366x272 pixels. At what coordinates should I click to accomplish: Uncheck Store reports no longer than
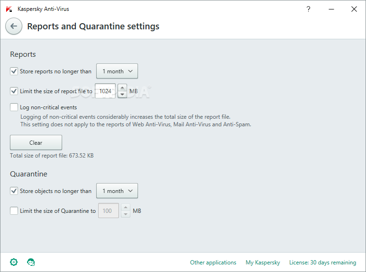pyautogui.click(x=14, y=71)
